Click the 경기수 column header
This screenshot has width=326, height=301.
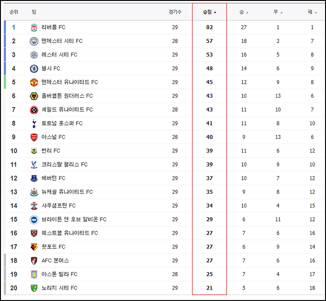(x=175, y=12)
